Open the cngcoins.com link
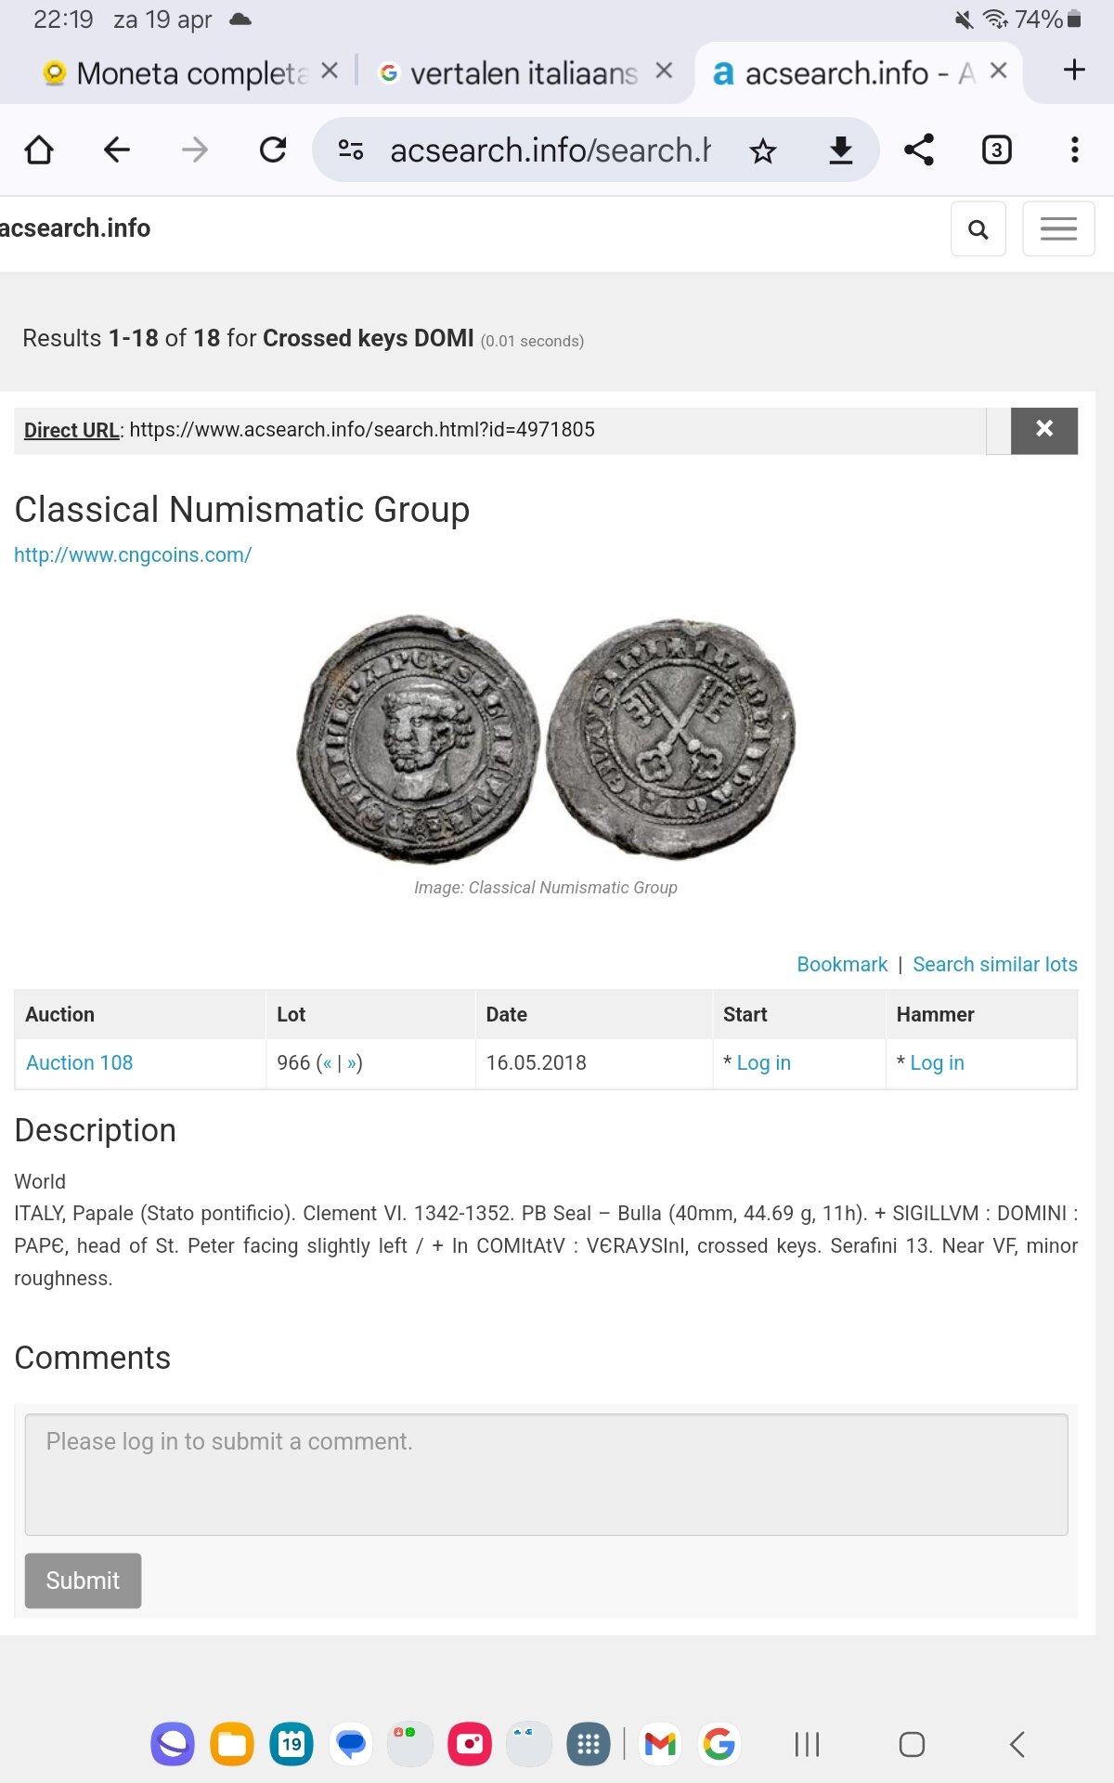 pyautogui.click(x=133, y=554)
